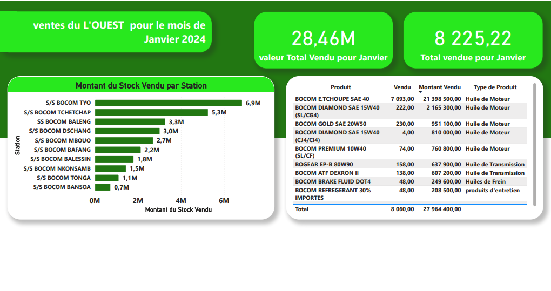This screenshot has height=291, width=551.
Task: Sort table by Type de Produit header
Action: (x=495, y=87)
